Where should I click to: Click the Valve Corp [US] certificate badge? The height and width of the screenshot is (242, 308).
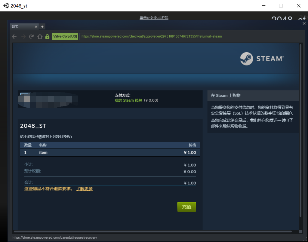65,36
